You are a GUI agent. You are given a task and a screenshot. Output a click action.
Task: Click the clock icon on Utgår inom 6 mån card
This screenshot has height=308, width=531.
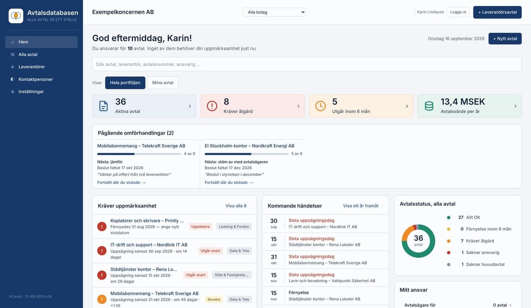pos(320,106)
